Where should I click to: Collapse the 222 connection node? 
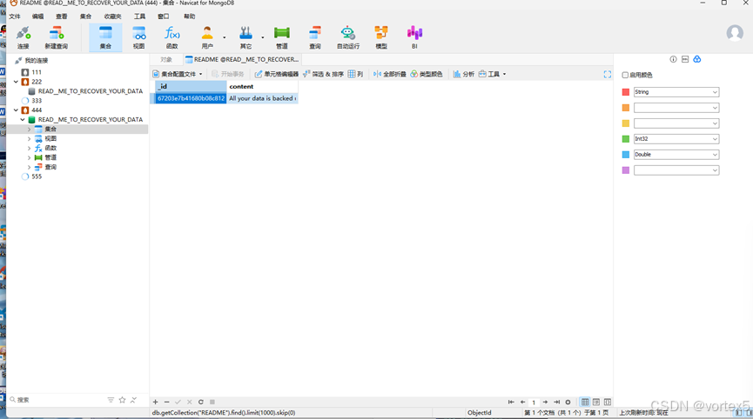click(x=16, y=82)
